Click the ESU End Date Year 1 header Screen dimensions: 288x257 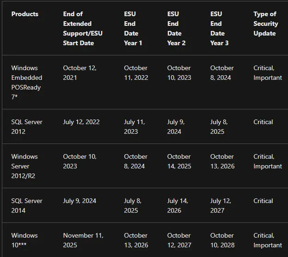133,29
